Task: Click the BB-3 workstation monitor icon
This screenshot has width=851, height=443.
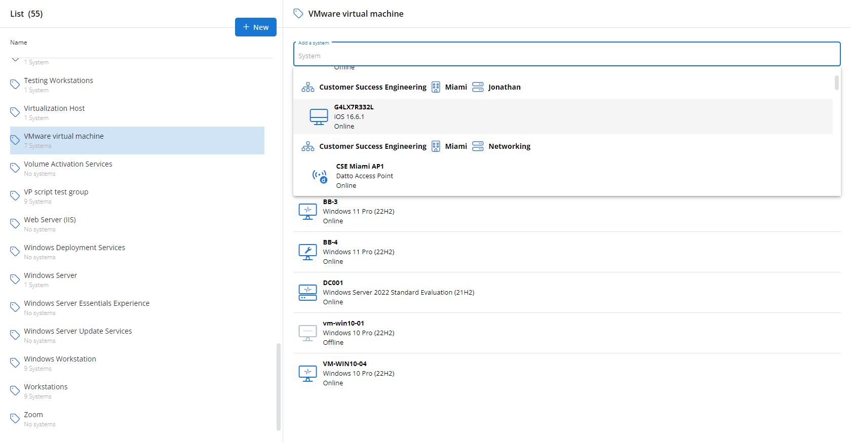Action: pyautogui.click(x=307, y=211)
